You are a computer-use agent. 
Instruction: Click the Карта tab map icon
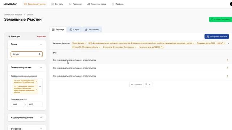[x=71, y=30]
